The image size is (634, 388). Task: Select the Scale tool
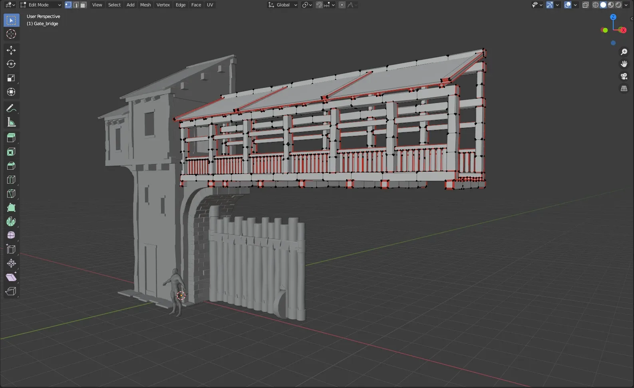11,78
